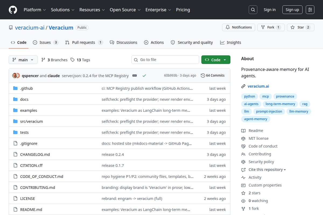Screen dimensions: 323x215
Task: Star the Veracium repository
Action: (300, 27)
